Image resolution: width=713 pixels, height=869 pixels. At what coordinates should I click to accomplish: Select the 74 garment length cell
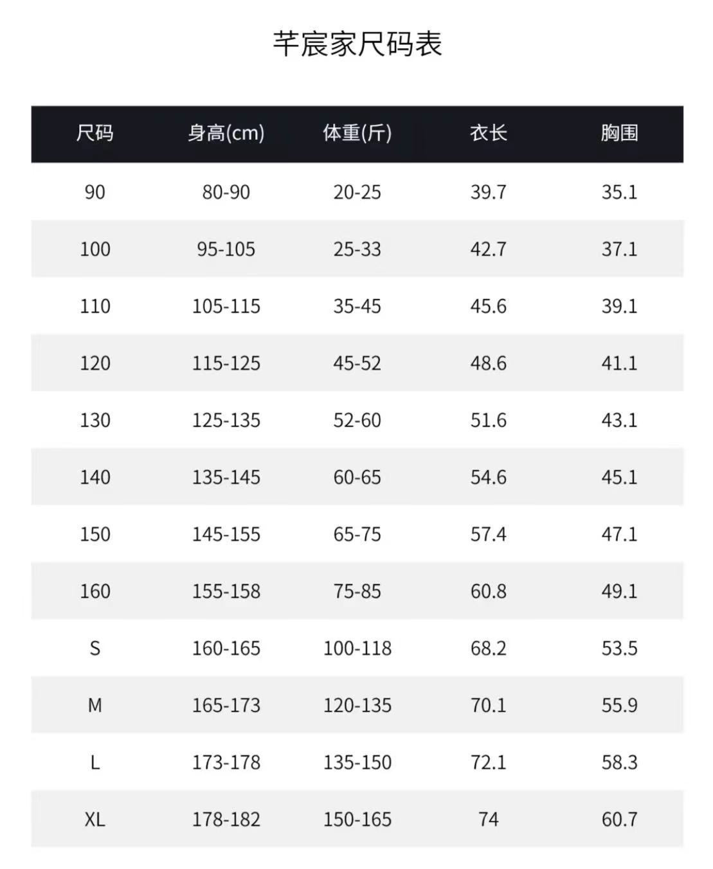point(488,820)
